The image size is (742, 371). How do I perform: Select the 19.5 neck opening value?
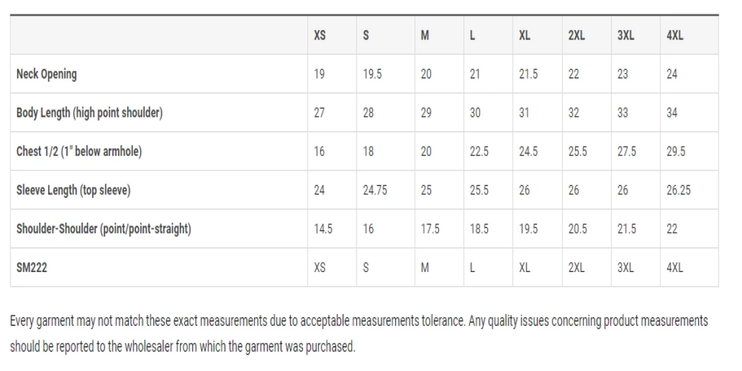click(373, 74)
